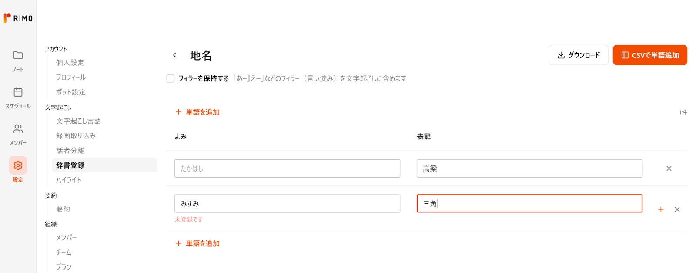The image size is (696, 273).
Task: Click the RIMO logo at the top left
Action: [x=17, y=18]
